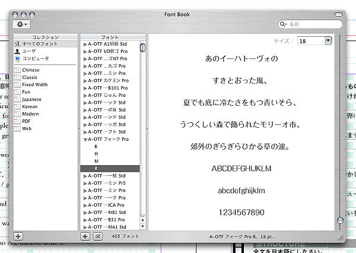Click the Chinese collection icon

point(17,70)
